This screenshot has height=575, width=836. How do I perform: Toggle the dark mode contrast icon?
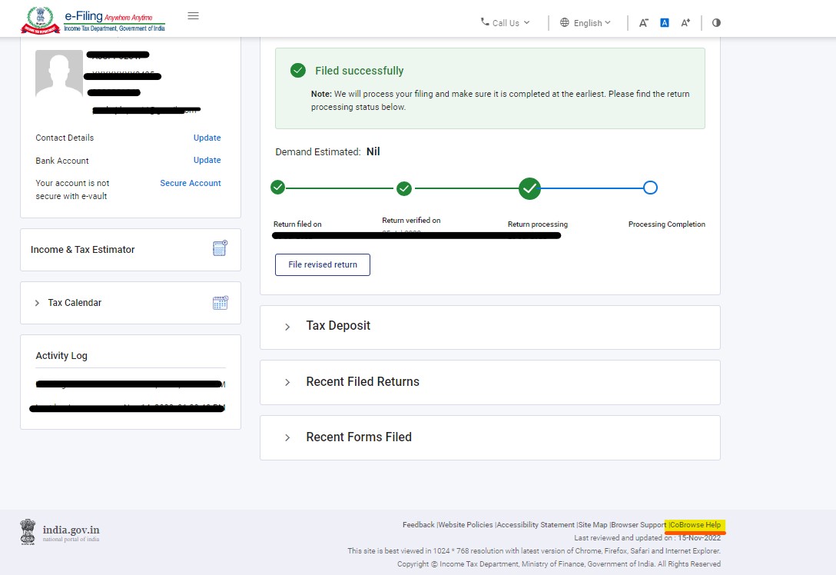pyautogui.click(x=715, y=22)
